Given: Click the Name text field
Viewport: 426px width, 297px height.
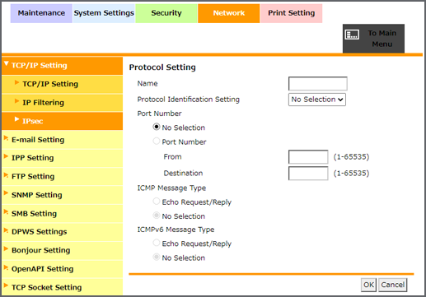Looking at the screenshot, I should 318,83.
